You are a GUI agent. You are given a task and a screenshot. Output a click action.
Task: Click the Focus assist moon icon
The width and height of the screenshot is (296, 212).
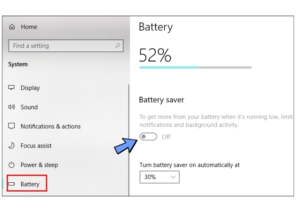pos(12,145)
